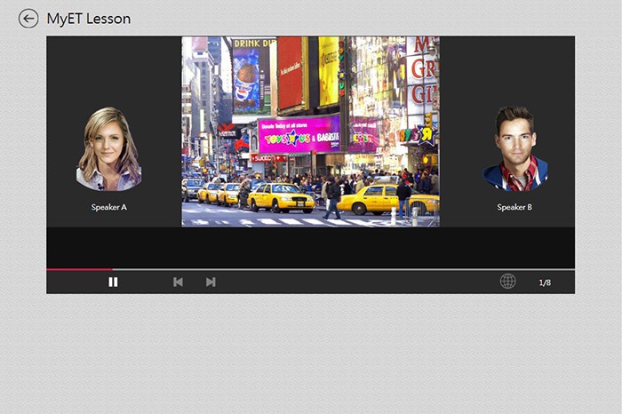
Task: Click the Toys R Us sign in the picture
Action: (x=298, y=137)
